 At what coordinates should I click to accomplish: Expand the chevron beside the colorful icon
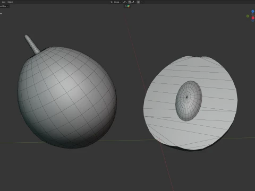click(x=126, y=6)
